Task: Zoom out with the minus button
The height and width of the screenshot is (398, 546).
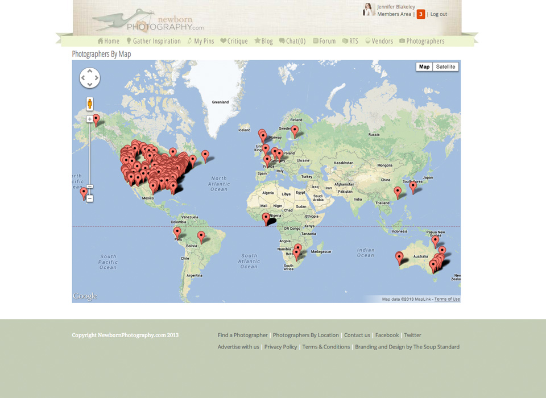Action: (89, 198)
